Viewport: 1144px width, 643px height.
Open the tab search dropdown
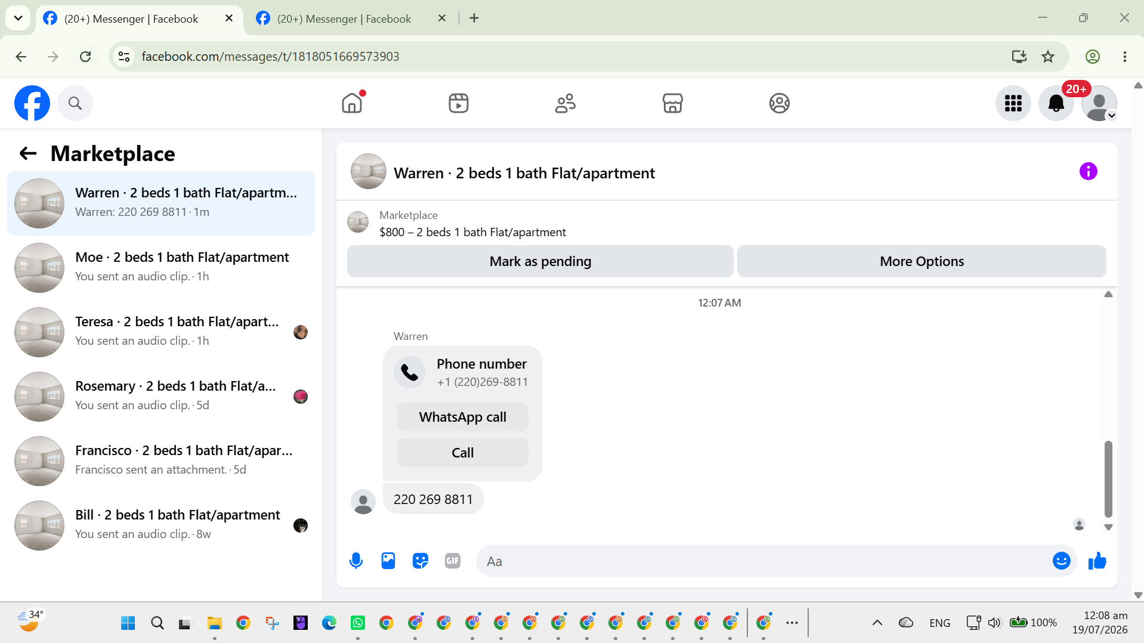click(18, 18)
